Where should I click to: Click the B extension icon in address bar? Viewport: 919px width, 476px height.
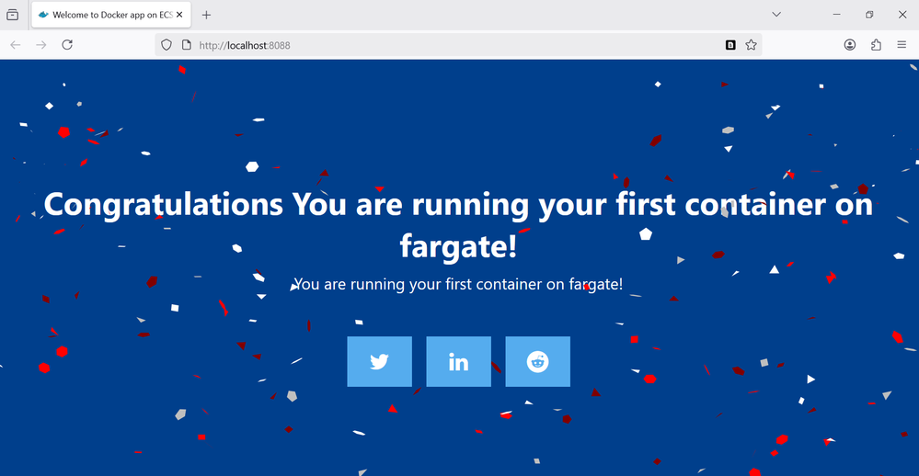[x=730, y=44]
